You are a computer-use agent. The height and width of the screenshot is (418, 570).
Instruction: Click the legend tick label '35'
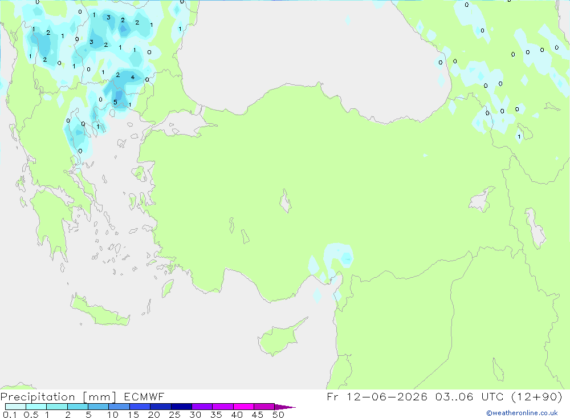216,415
